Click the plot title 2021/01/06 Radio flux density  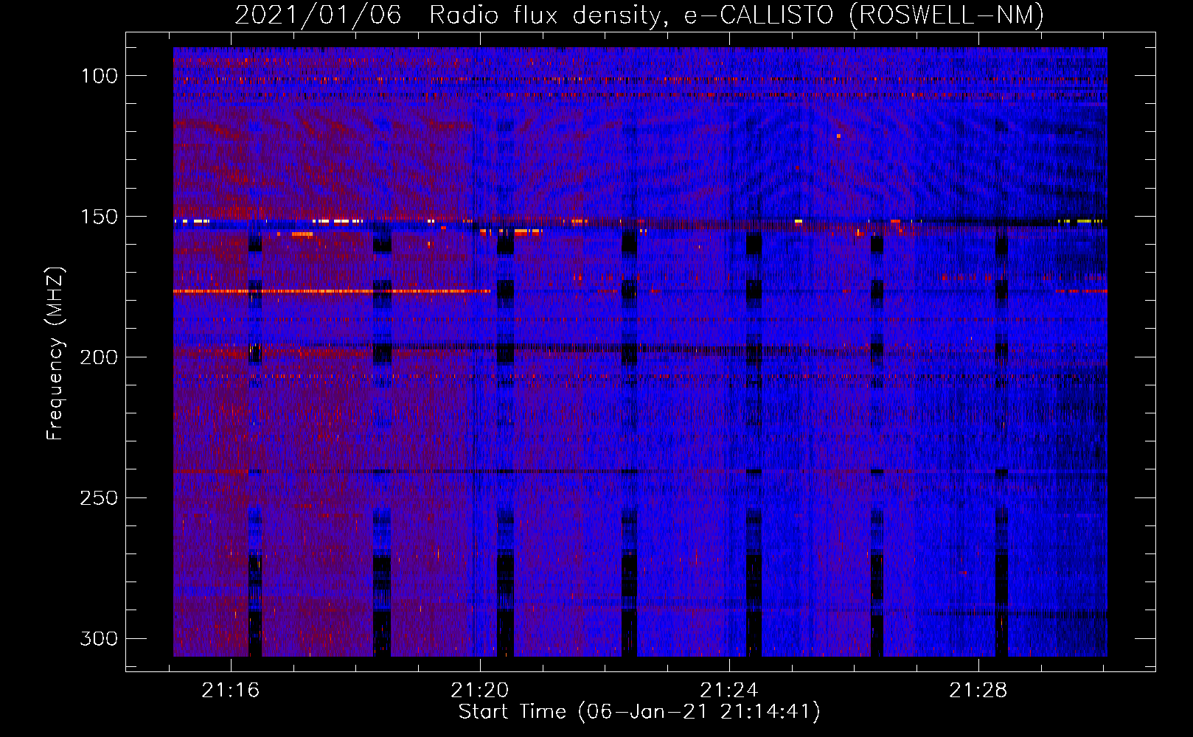pos(639,15)
